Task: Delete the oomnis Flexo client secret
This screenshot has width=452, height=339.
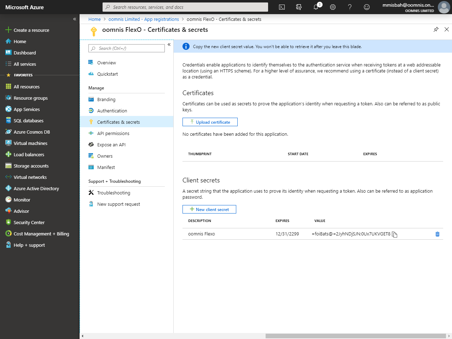Action: [437, 234]
